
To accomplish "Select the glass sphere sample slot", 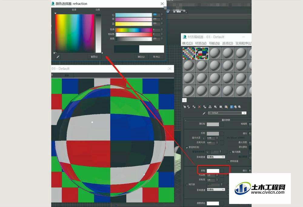I will pyautogui.click(x=202, y=53).
